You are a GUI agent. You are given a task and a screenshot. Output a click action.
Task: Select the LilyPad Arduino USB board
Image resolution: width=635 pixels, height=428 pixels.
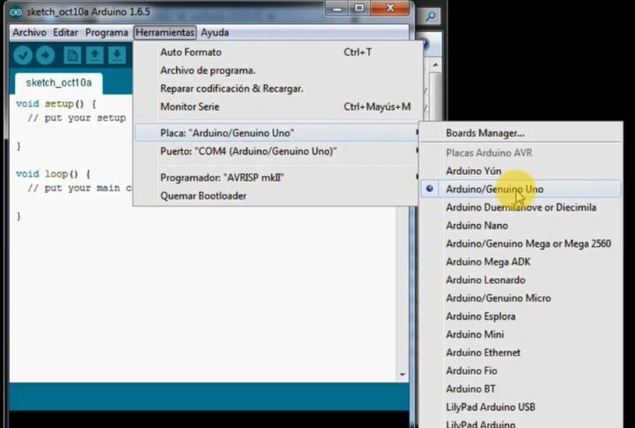pos(520,407)
